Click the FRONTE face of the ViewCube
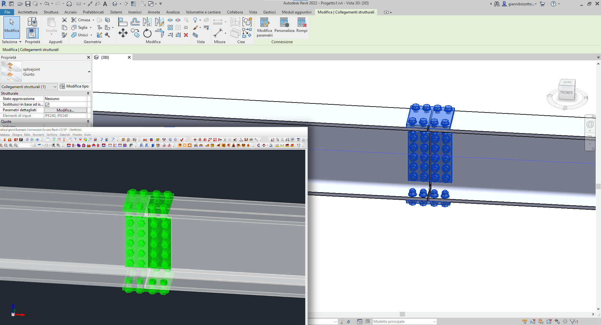 566,93
